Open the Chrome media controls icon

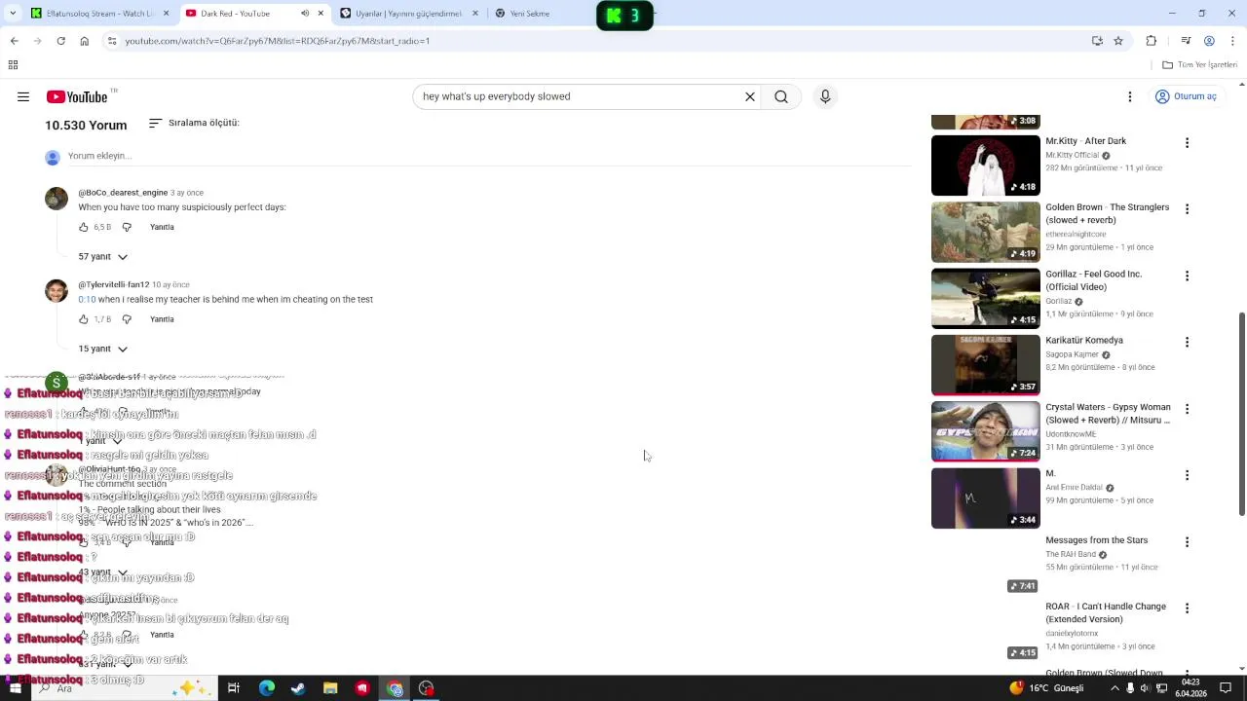coord(1186,41)
